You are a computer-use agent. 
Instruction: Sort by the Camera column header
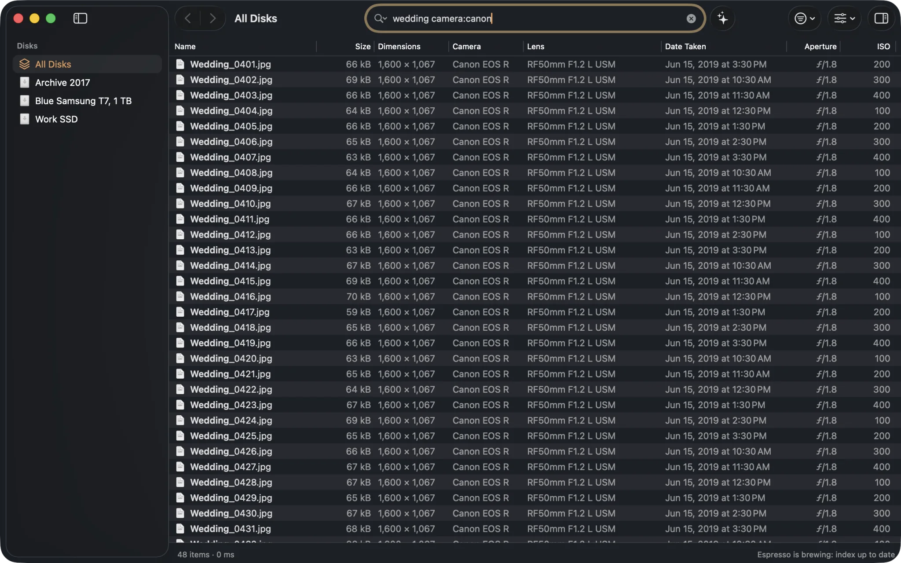[x=466, y=47]
